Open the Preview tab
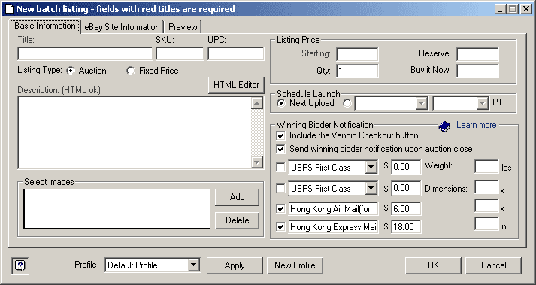536x285 pixels. pyautogui.click(x=183, y=27)
